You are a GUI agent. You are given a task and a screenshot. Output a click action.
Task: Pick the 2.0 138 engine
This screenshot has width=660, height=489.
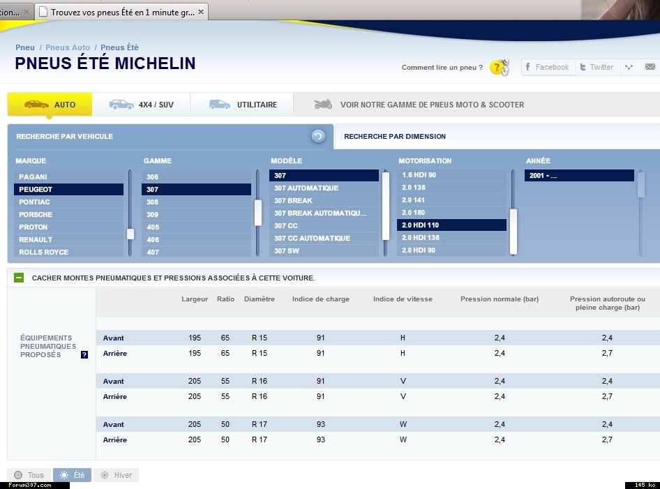(451, 187)
